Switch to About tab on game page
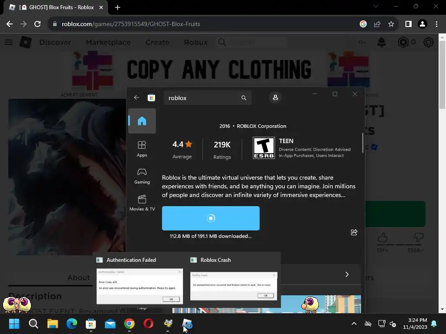446x334 pixels. coord(78,277)
